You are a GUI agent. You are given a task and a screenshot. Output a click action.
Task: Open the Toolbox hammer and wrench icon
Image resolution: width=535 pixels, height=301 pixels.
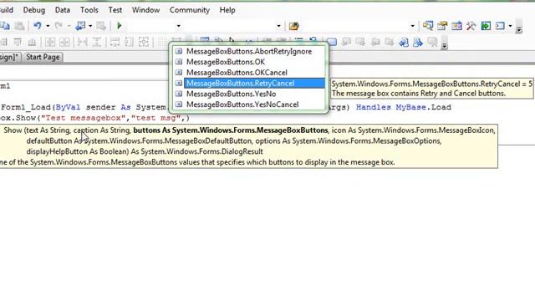(x=471, y=26)
